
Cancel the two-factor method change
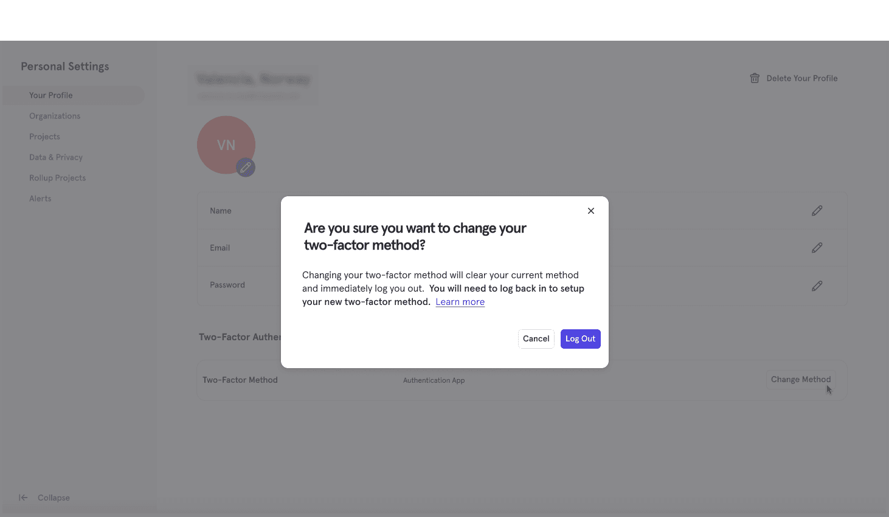point(536,338)
